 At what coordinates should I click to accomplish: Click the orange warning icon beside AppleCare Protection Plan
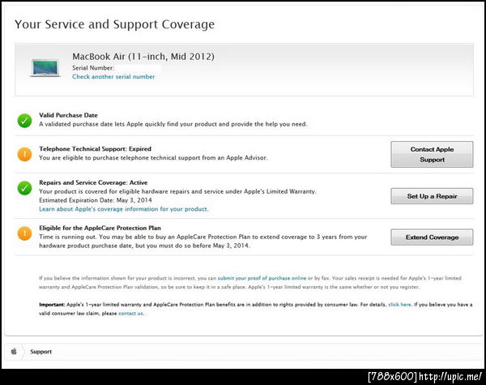(24, 233)
